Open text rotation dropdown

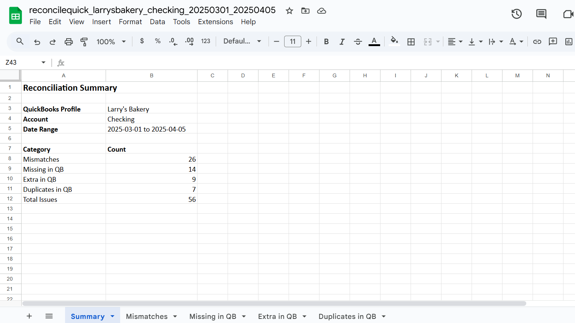tap(515, 42)
